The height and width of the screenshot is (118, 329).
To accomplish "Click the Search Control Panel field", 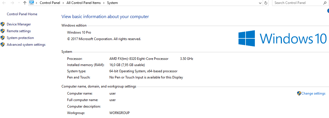I will (298, 3).
